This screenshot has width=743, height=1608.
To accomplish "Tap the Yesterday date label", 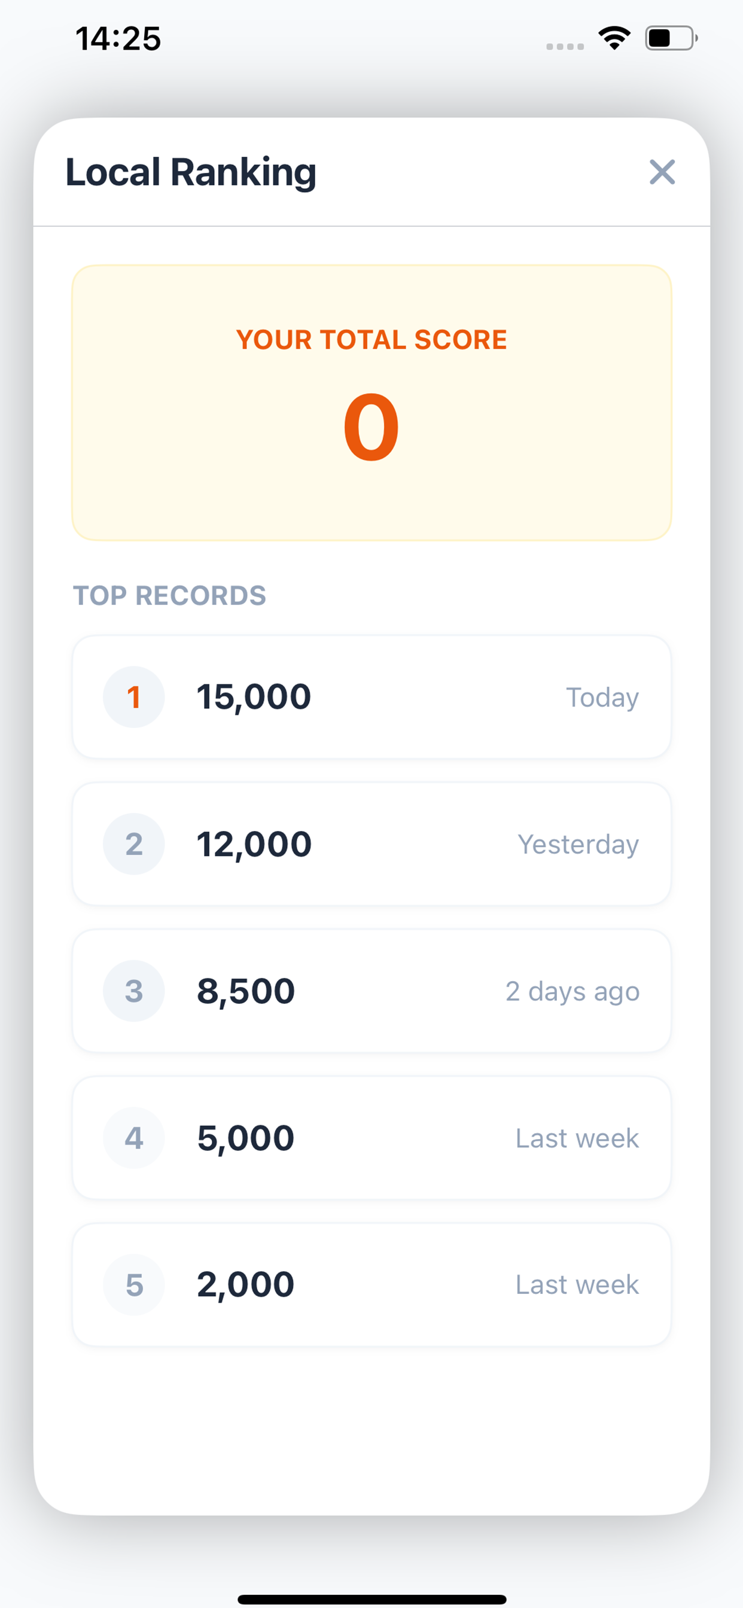I will [x=578, y=845].
